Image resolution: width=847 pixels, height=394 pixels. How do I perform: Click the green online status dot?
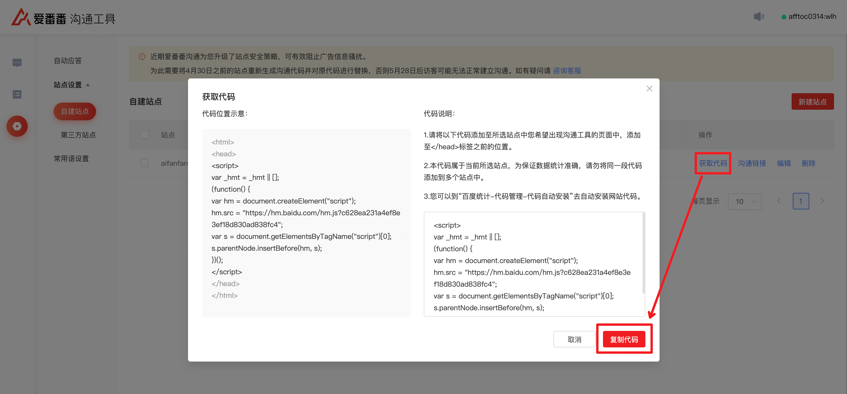(x=784, y=17)
